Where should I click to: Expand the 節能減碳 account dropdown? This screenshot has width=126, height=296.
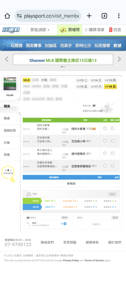[40, 30]
